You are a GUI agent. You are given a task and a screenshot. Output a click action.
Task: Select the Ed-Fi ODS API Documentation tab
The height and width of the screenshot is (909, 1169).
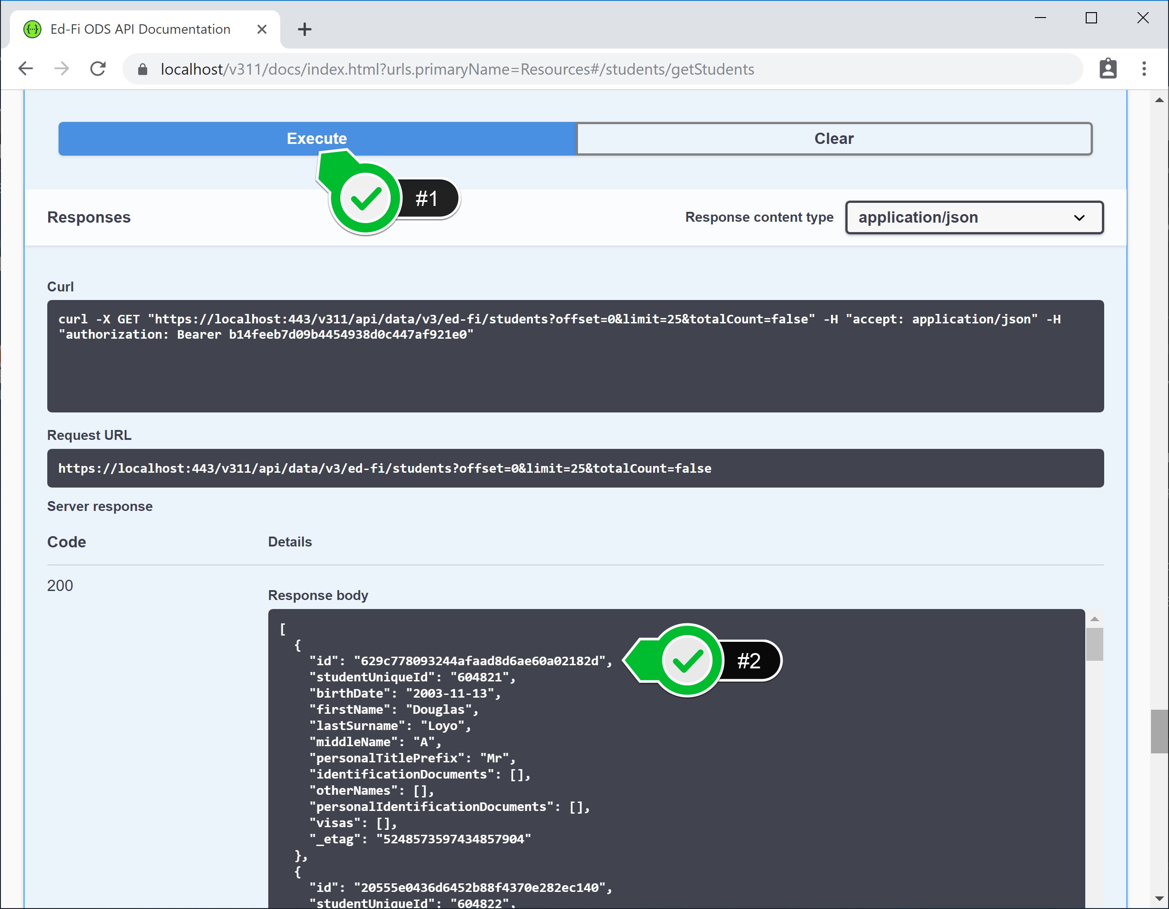pos(144,29)
